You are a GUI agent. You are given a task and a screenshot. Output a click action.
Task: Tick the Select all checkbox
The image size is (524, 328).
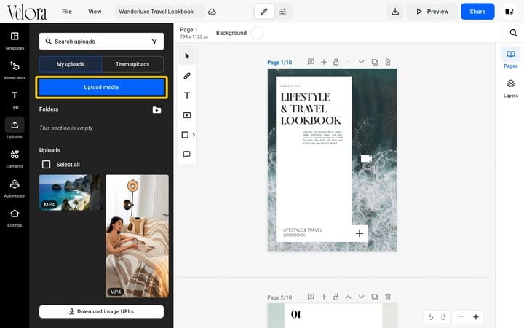pos(46,164)
